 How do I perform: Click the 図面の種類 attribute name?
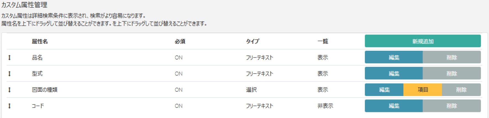(45, 90)
